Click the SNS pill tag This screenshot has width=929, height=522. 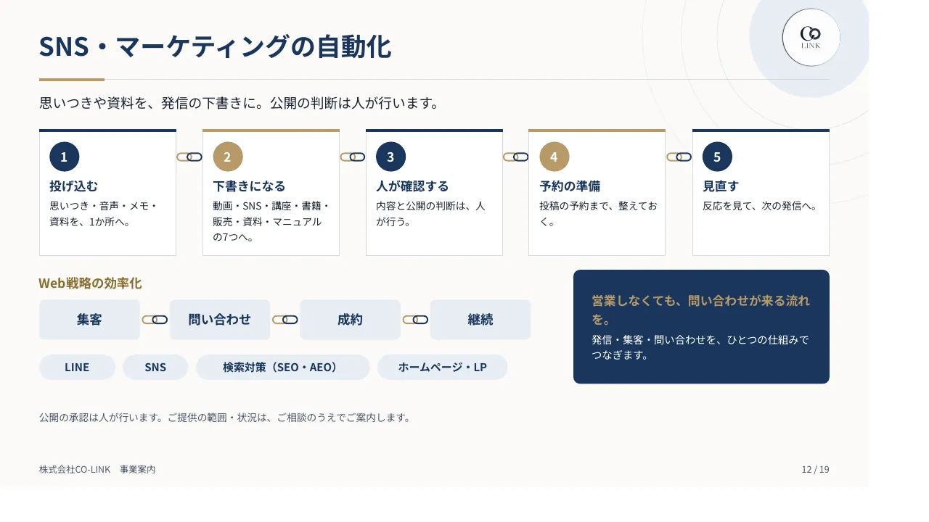155,367
